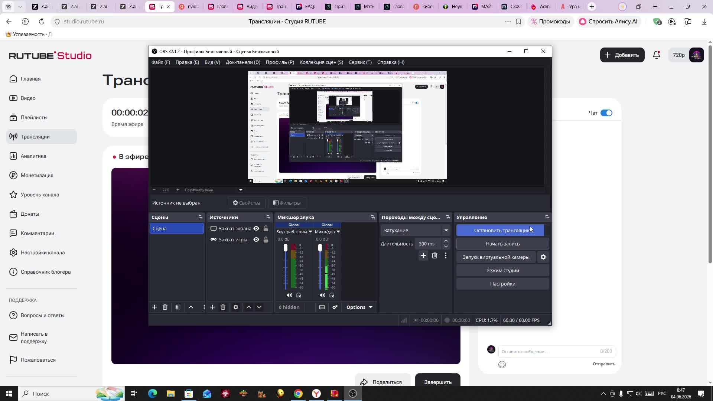Click Завершить in RUTUBE Studio
This screenshot has width=713, height=401.
coord(438,382)
